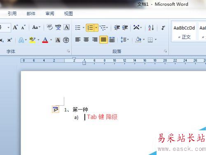Click the Phonetic Guide (wén) icon
The image size is (206, 155).
[x=58, y=27]
